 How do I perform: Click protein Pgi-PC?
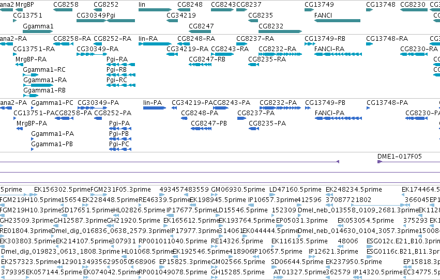[x=120, y=150]
